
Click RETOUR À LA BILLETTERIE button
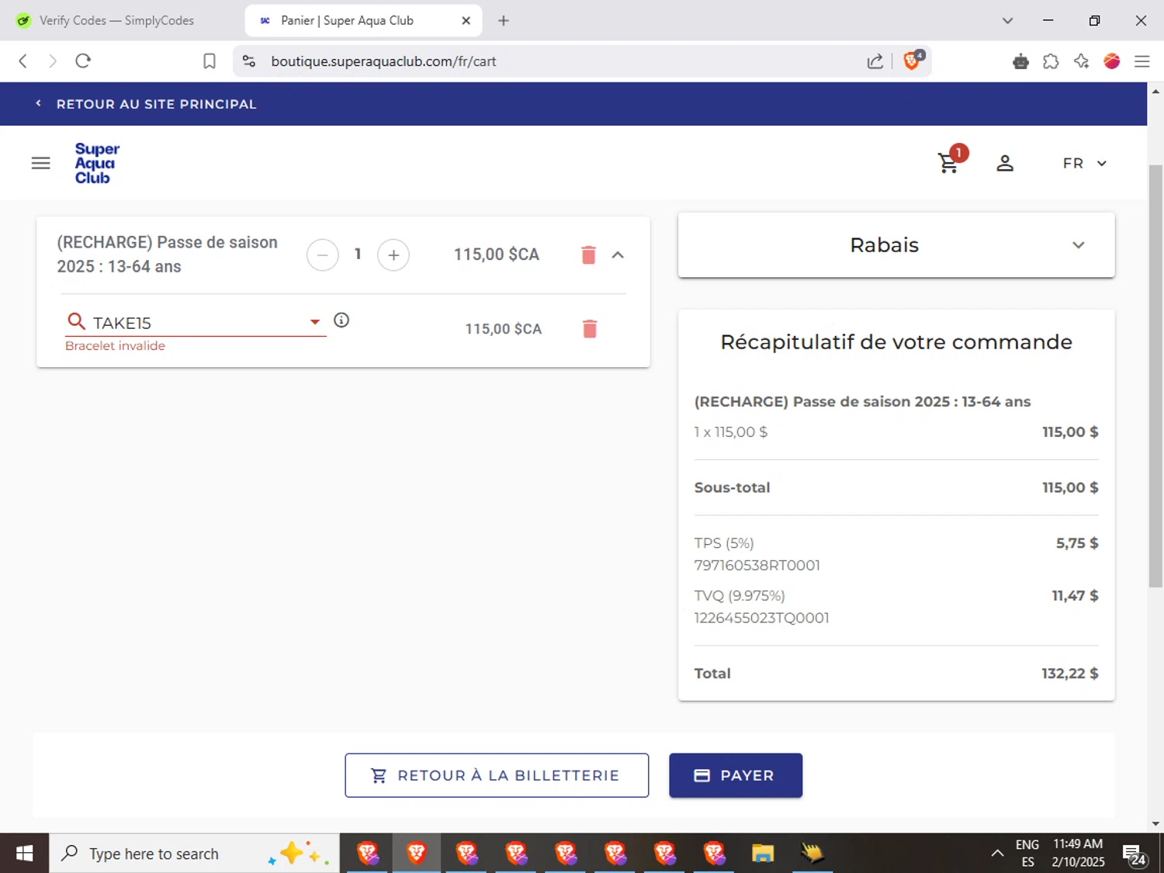(x=497, y=775)
